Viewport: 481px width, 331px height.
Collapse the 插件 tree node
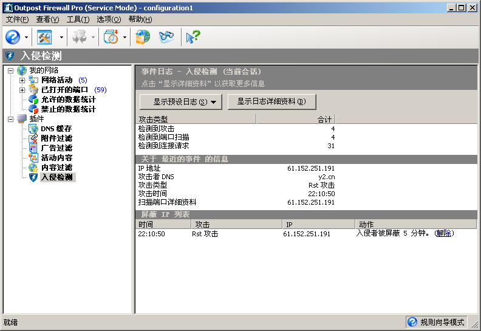[11, 119]
